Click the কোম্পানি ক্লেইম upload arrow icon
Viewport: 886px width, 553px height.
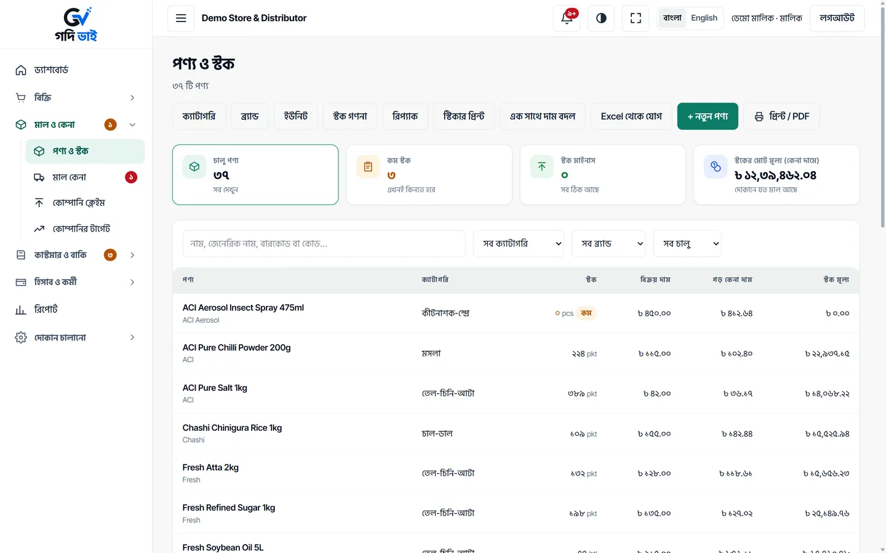coord(39,203)
